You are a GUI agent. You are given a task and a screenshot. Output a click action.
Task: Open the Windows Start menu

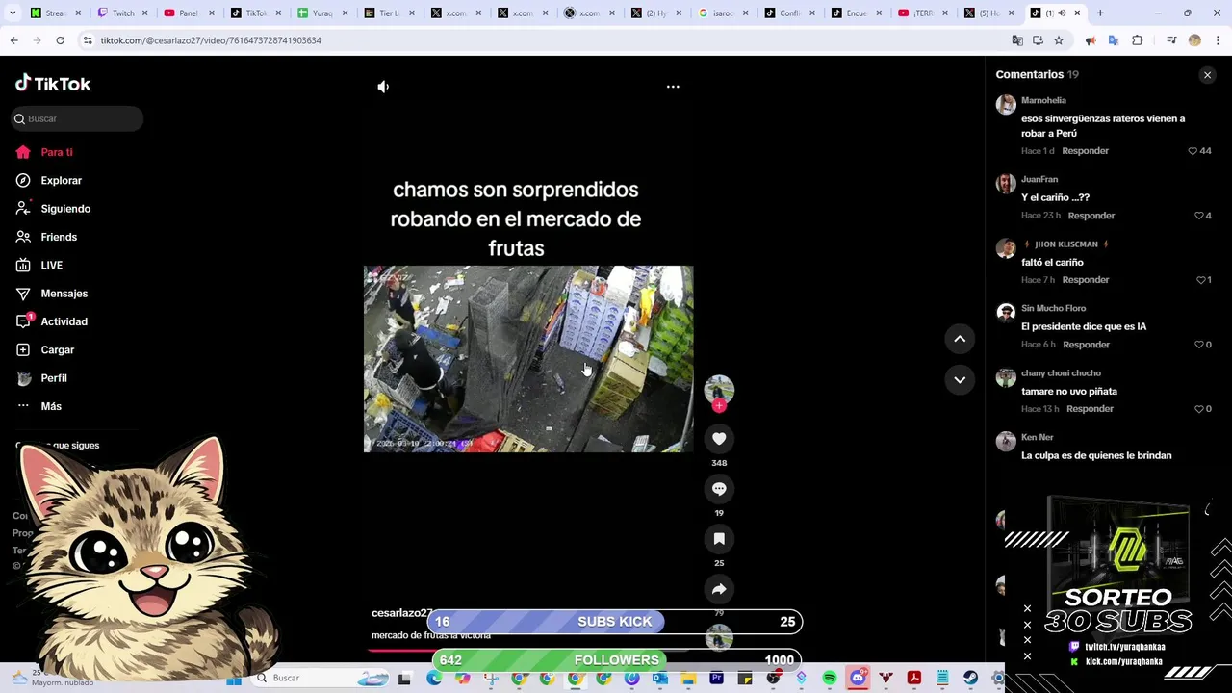point(234,679)
